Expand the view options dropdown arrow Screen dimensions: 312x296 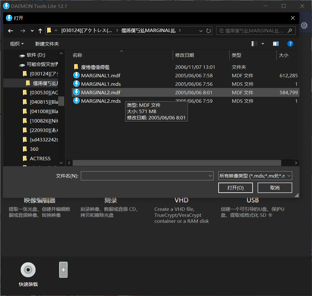(263, 44)
